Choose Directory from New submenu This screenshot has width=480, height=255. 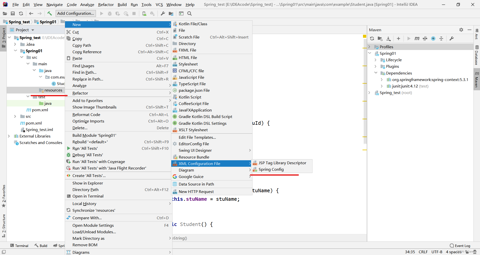212,43
